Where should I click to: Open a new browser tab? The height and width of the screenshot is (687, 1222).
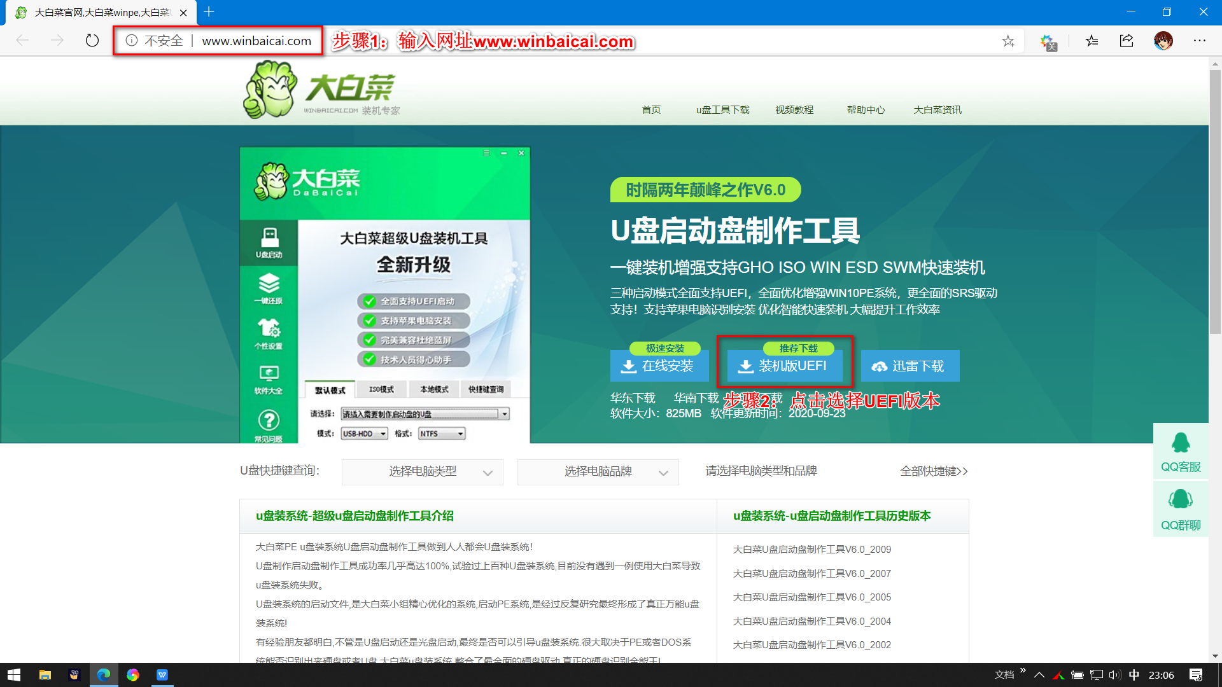click(x=209, y=12)
